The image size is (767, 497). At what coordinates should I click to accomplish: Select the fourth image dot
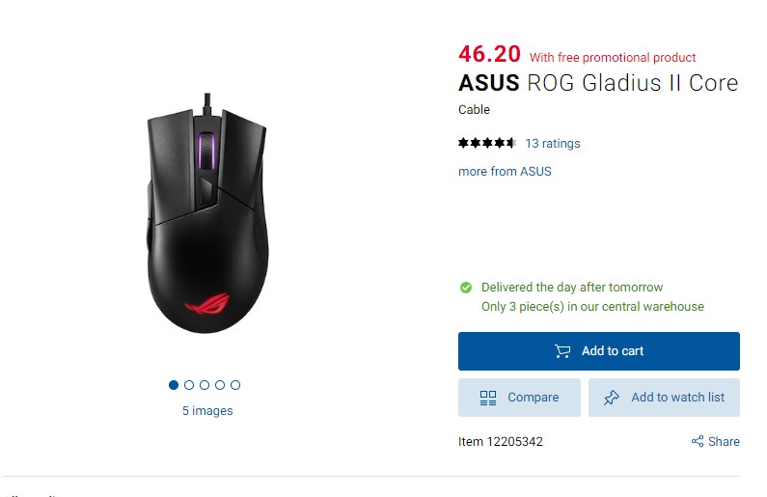(220, 385)
